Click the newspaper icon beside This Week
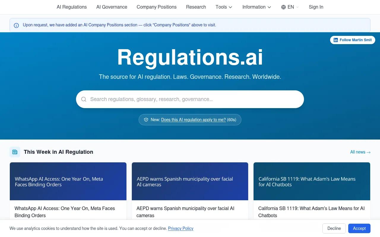Screen dimensions: 380x237 click(15, 152)
